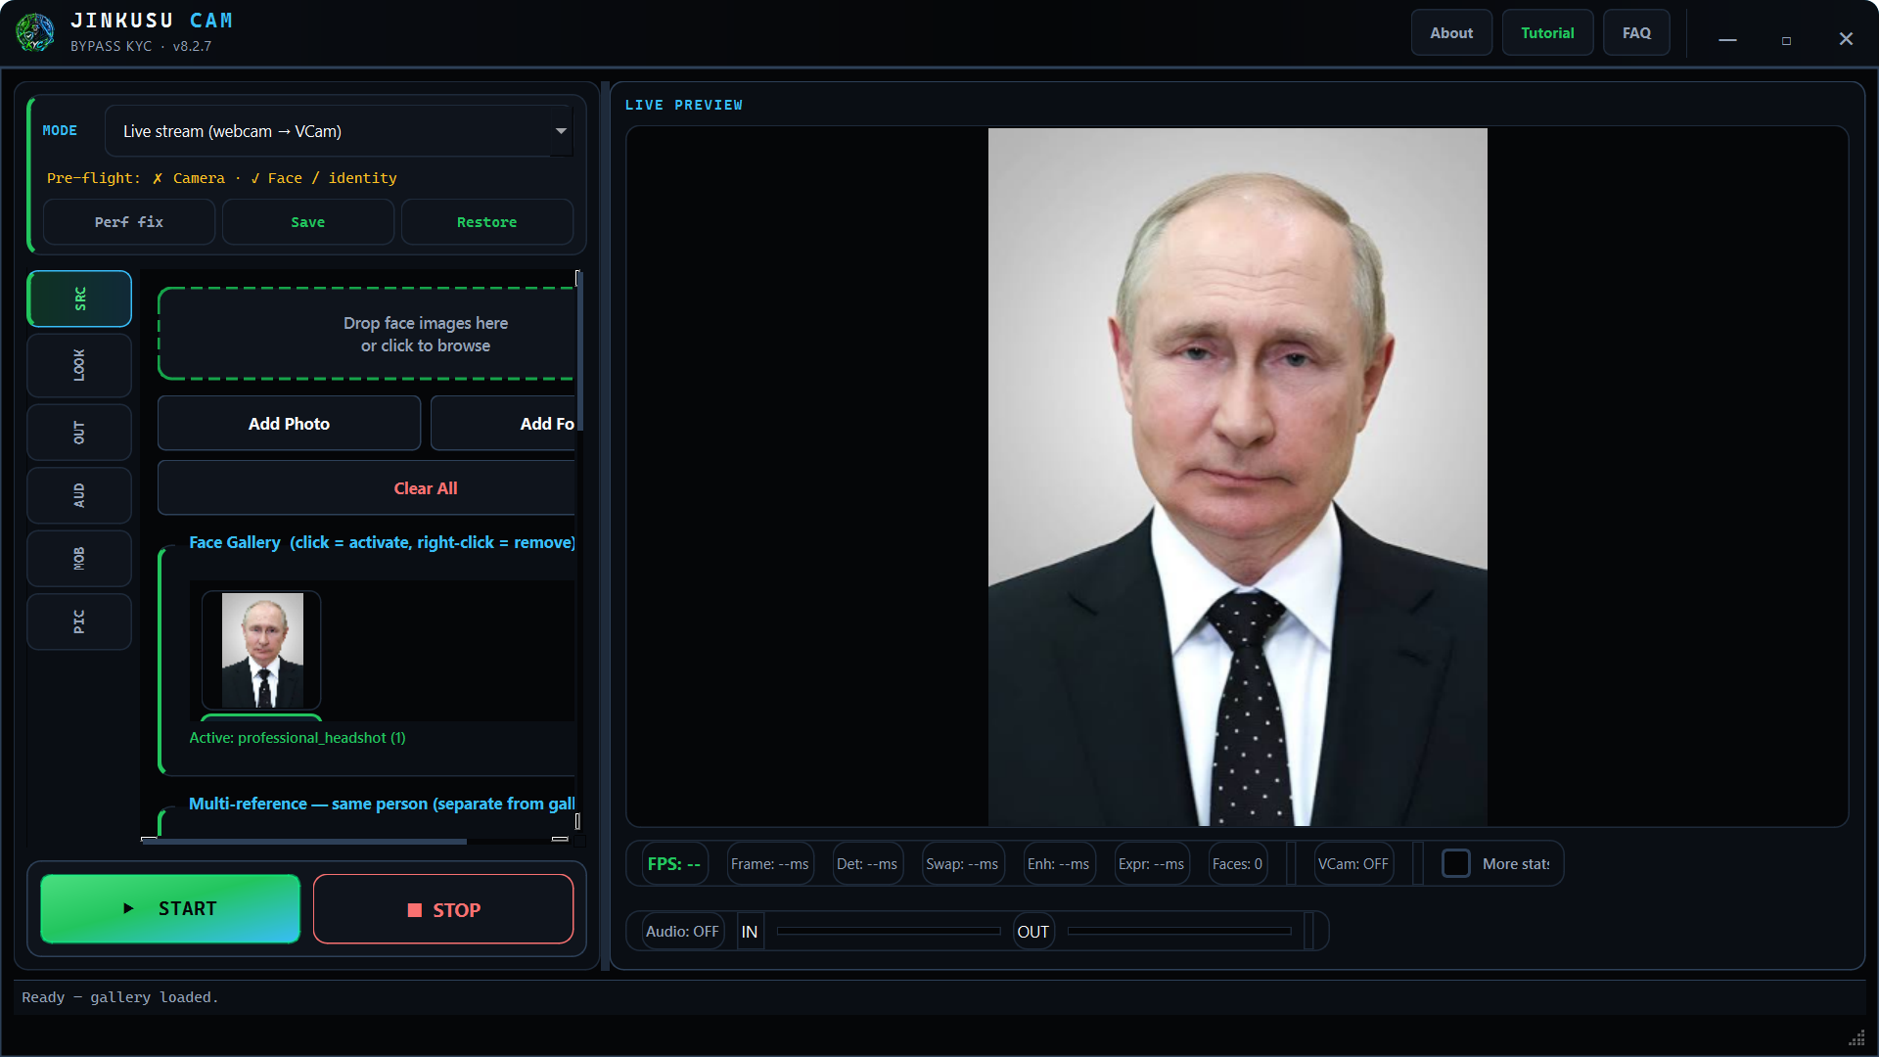
Task: Start the live stream with START
Action: tap(170, 909)
